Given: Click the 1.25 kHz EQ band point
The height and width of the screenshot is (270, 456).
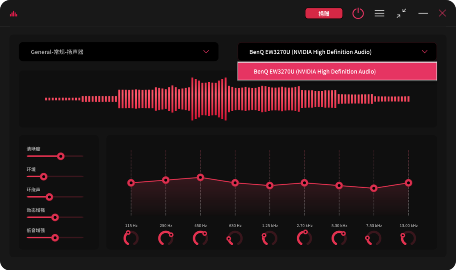Looking at the screenshot, I should pos(270,185).
